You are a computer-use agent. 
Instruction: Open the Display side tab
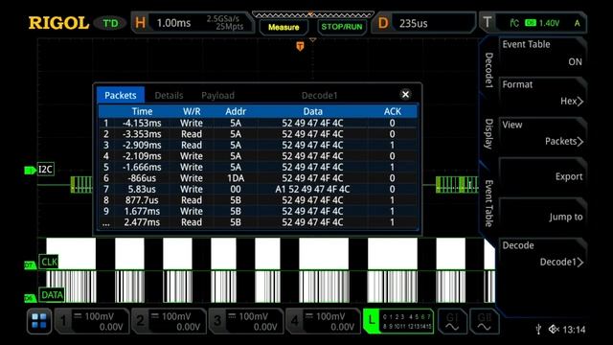pyautogui.click(x=488, y=133)
